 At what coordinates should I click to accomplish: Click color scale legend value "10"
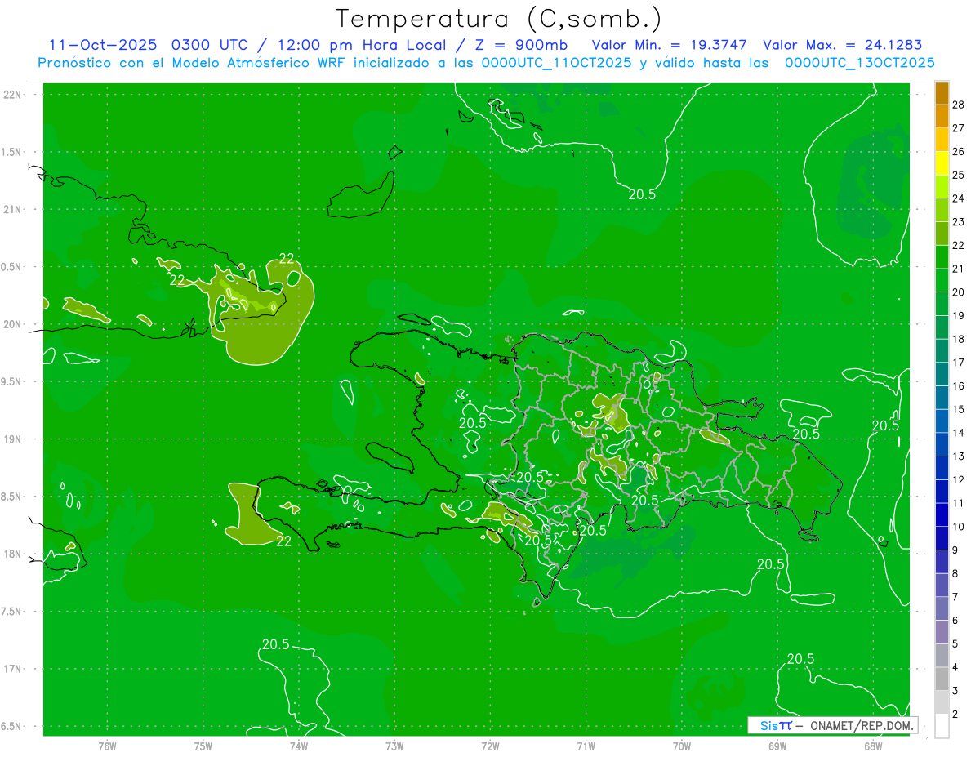pyautogui.click(x=959, y=526)
